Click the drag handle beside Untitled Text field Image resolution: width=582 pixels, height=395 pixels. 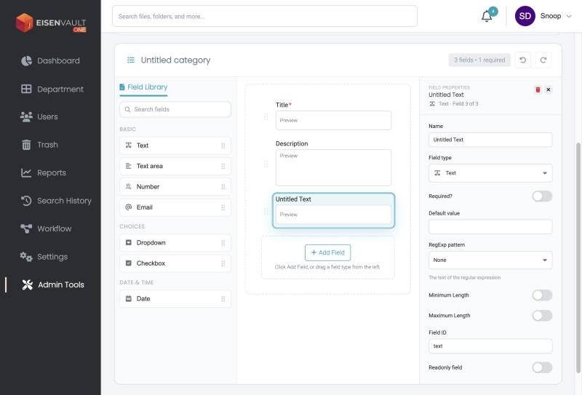pos(266,212)
